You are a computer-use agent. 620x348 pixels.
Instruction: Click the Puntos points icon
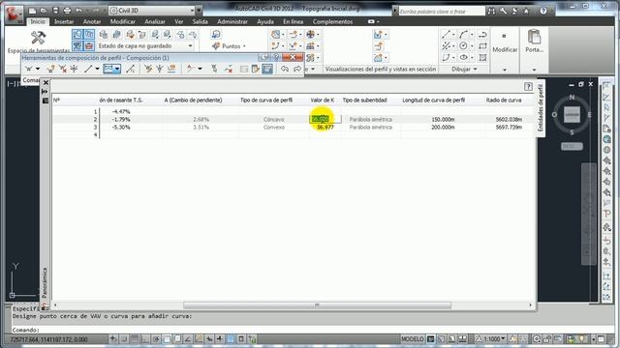tap(216, 46)
